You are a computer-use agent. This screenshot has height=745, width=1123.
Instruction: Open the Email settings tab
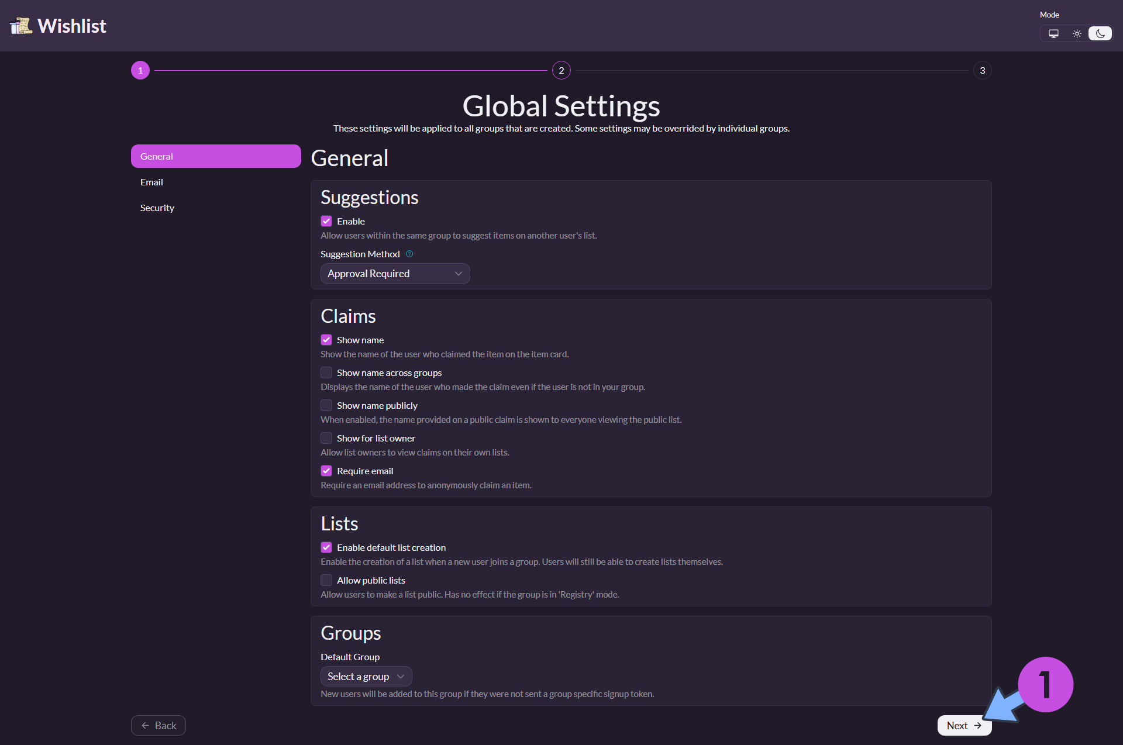click(216, 182)
